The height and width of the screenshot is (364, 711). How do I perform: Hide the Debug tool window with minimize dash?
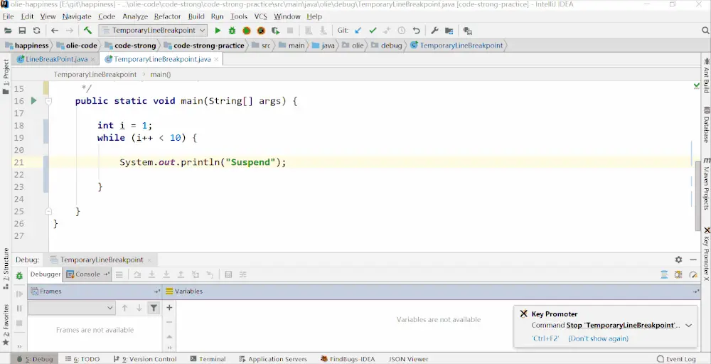tap(693, 259)
